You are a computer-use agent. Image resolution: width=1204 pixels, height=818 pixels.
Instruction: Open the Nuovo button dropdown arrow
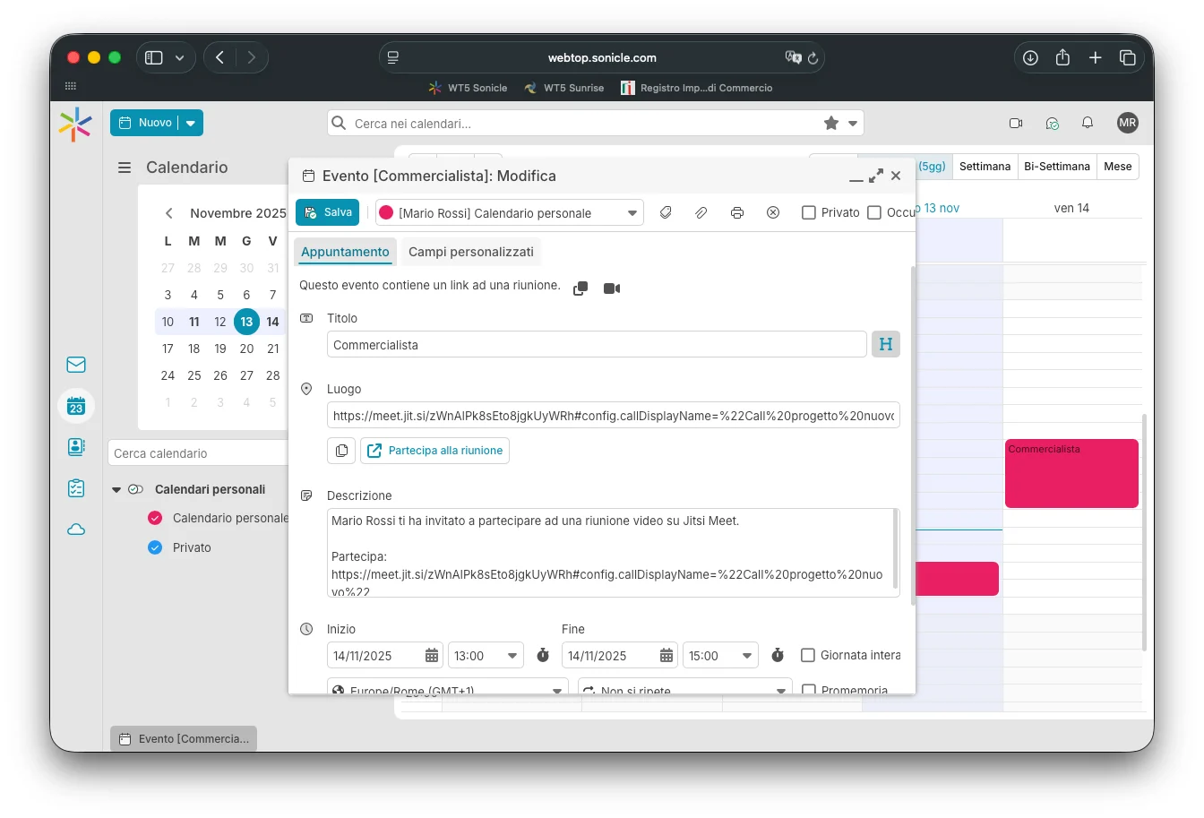(x=191, y=123)
